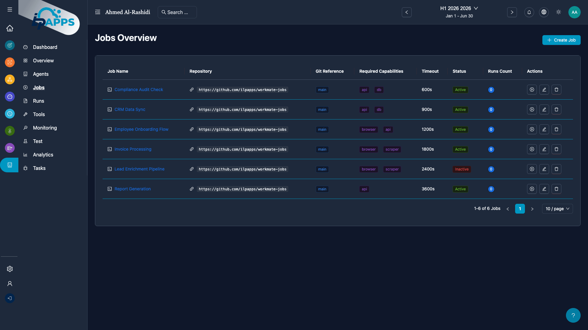
Task: Open settings gear at sidebar bottom
Action: pos(9,269)
